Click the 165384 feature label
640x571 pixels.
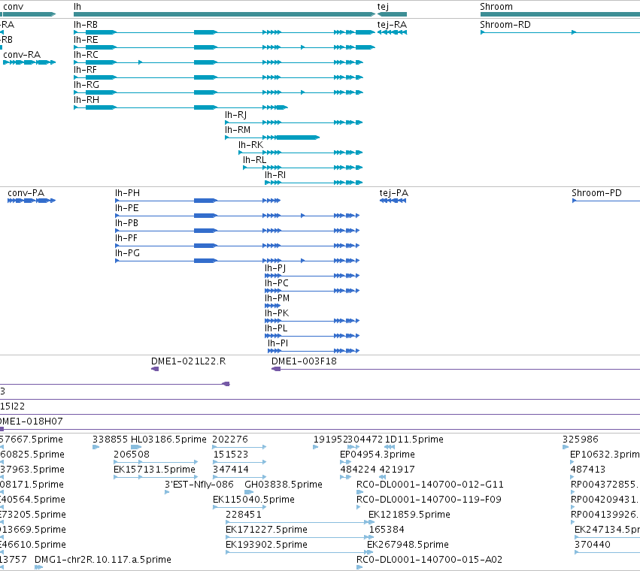pos(387,530)
